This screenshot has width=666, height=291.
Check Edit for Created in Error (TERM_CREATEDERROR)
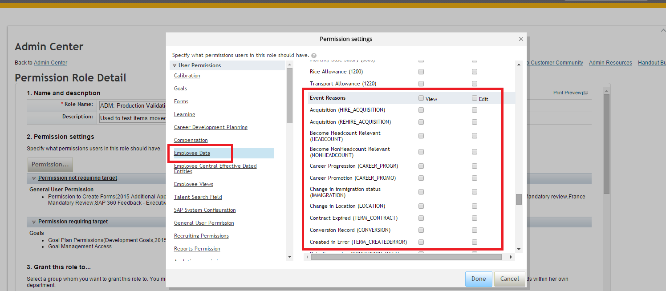click(475, 242)
